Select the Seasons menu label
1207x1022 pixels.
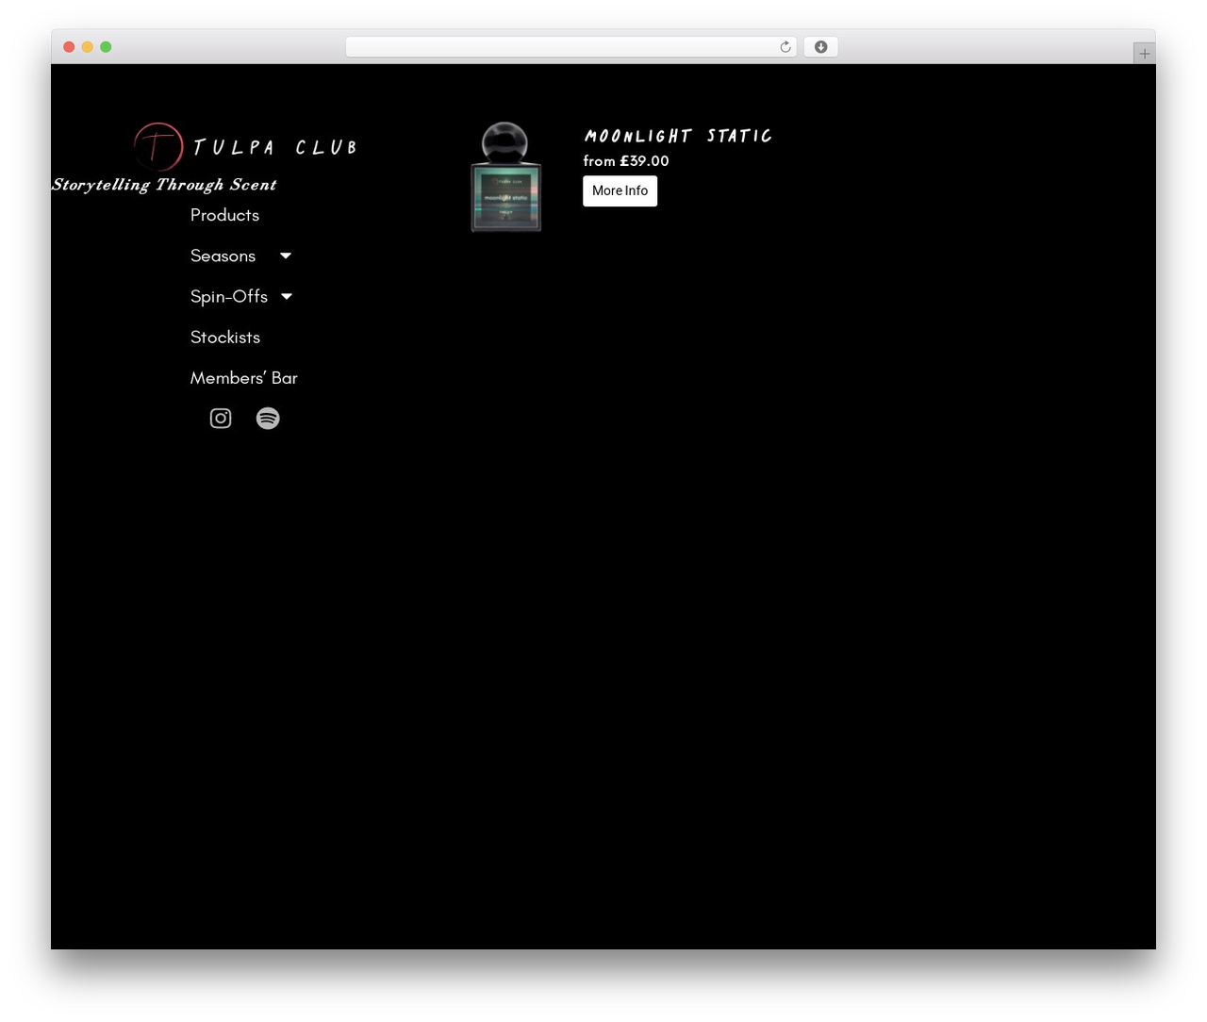(223, 255)
